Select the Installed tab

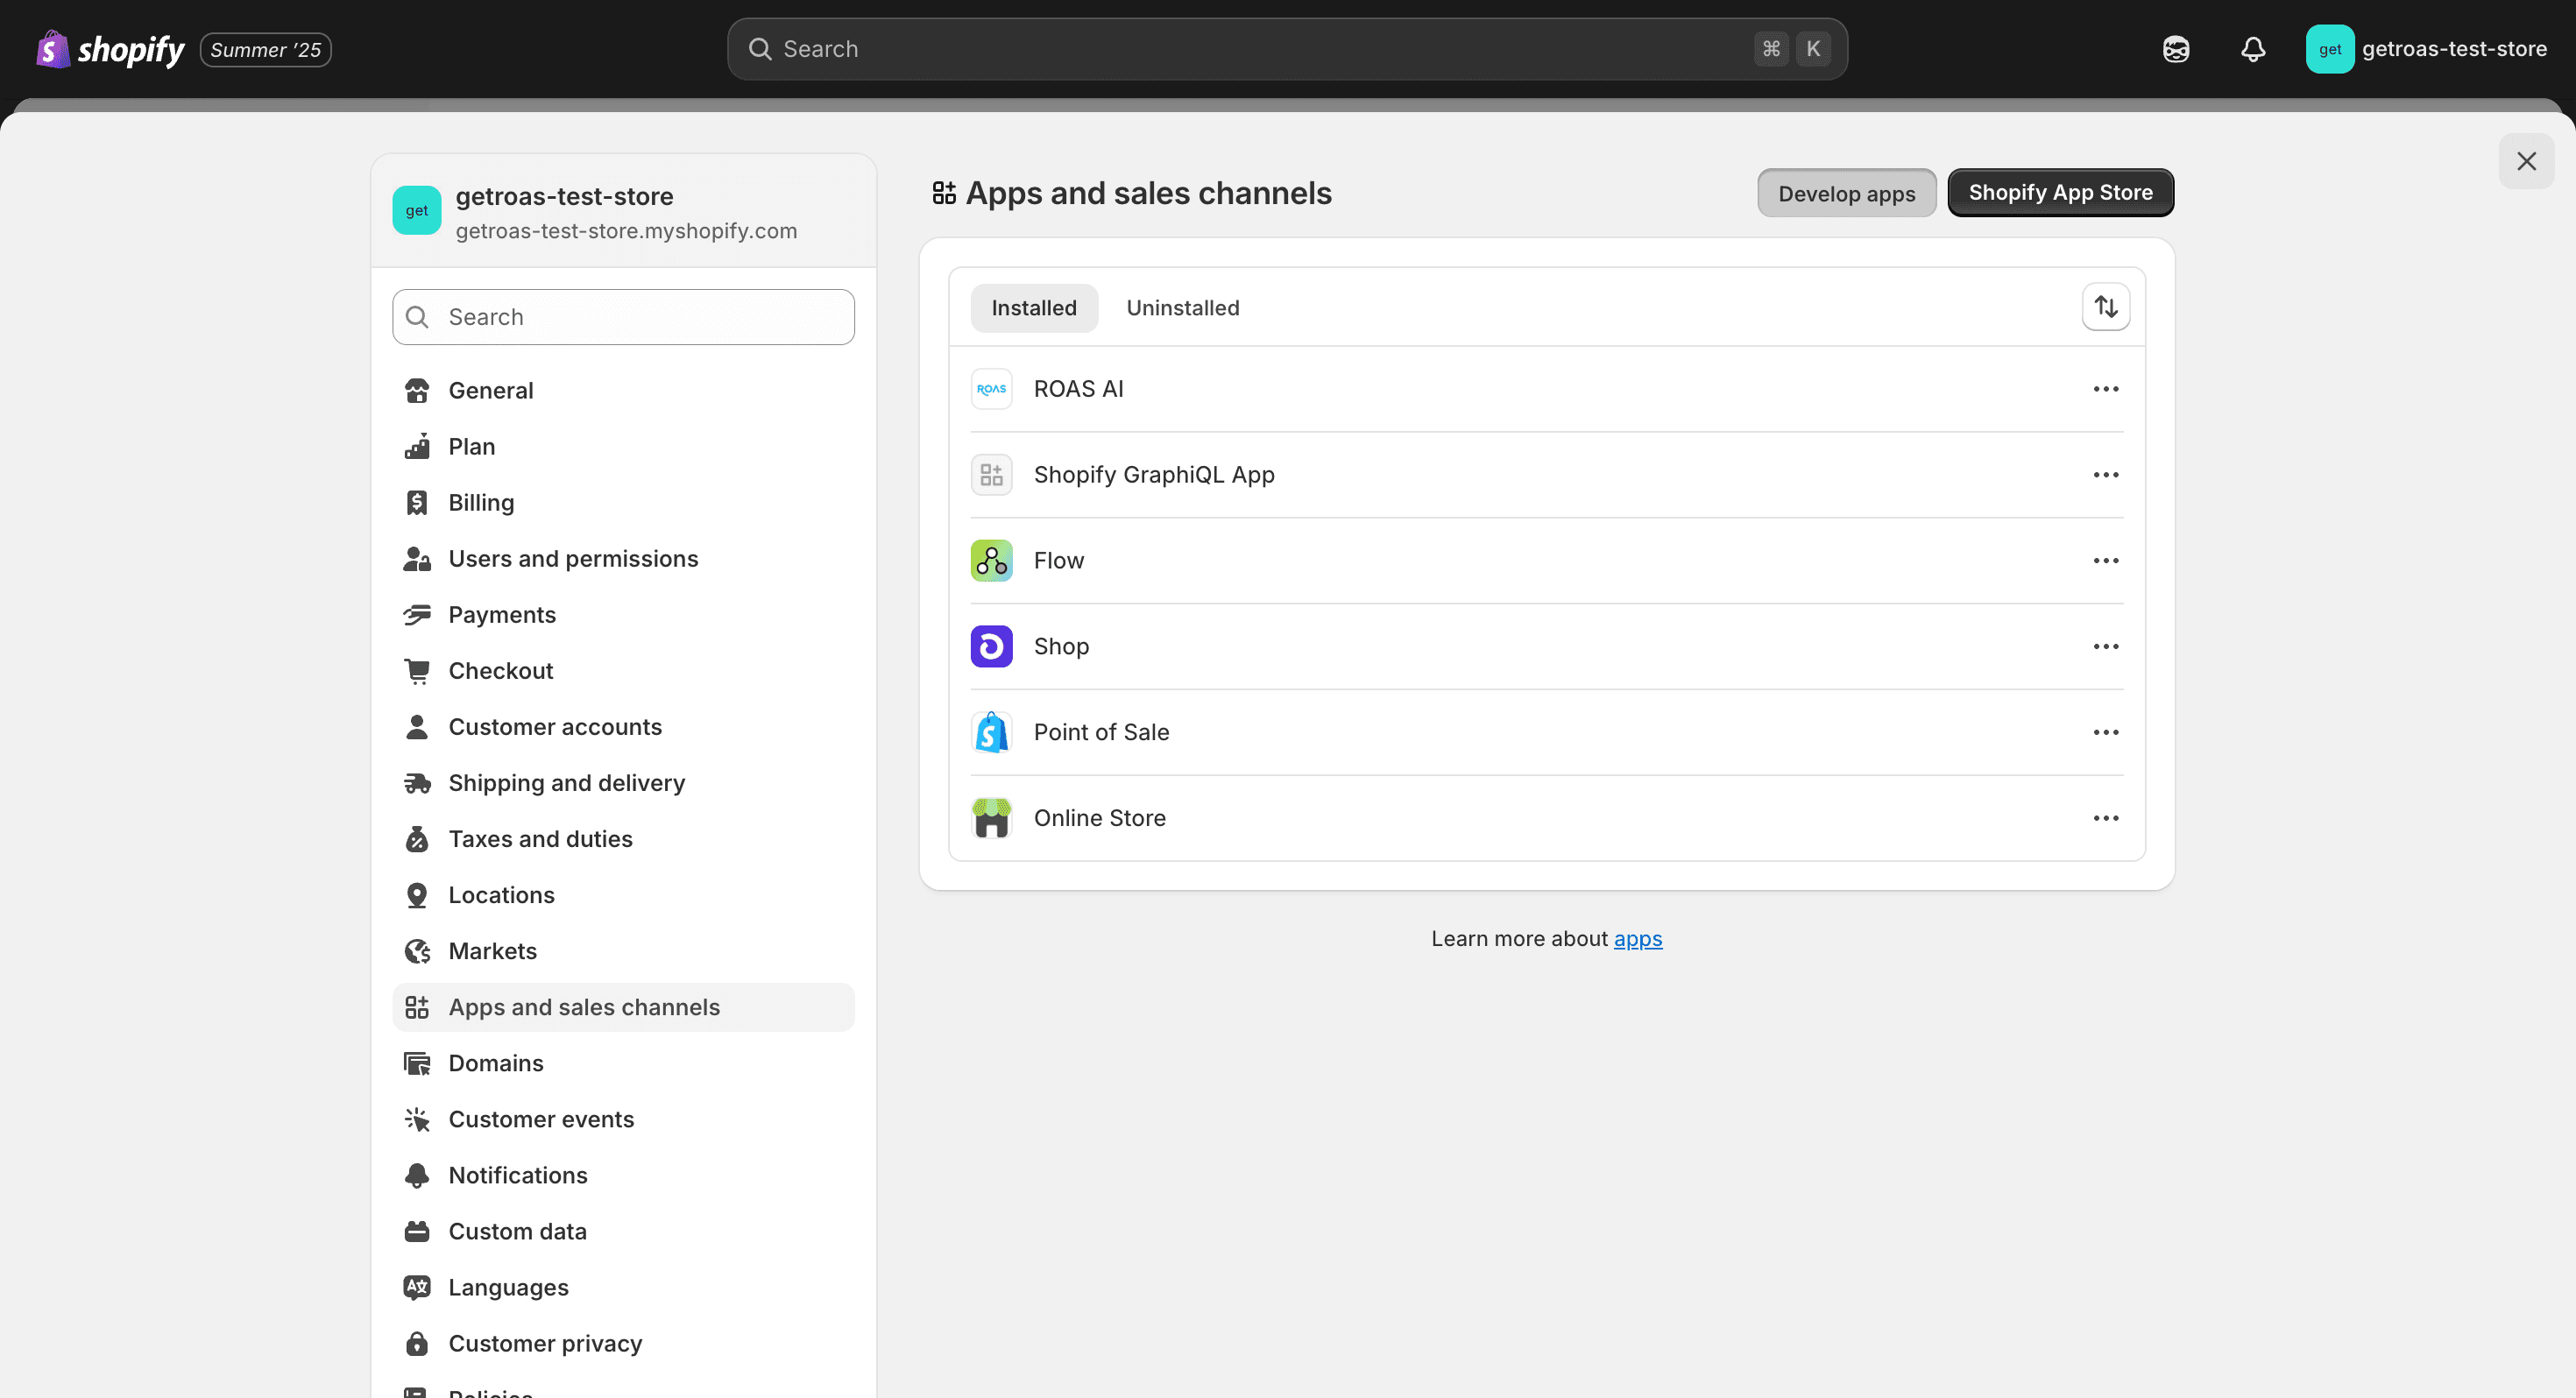click(1034, 308)
